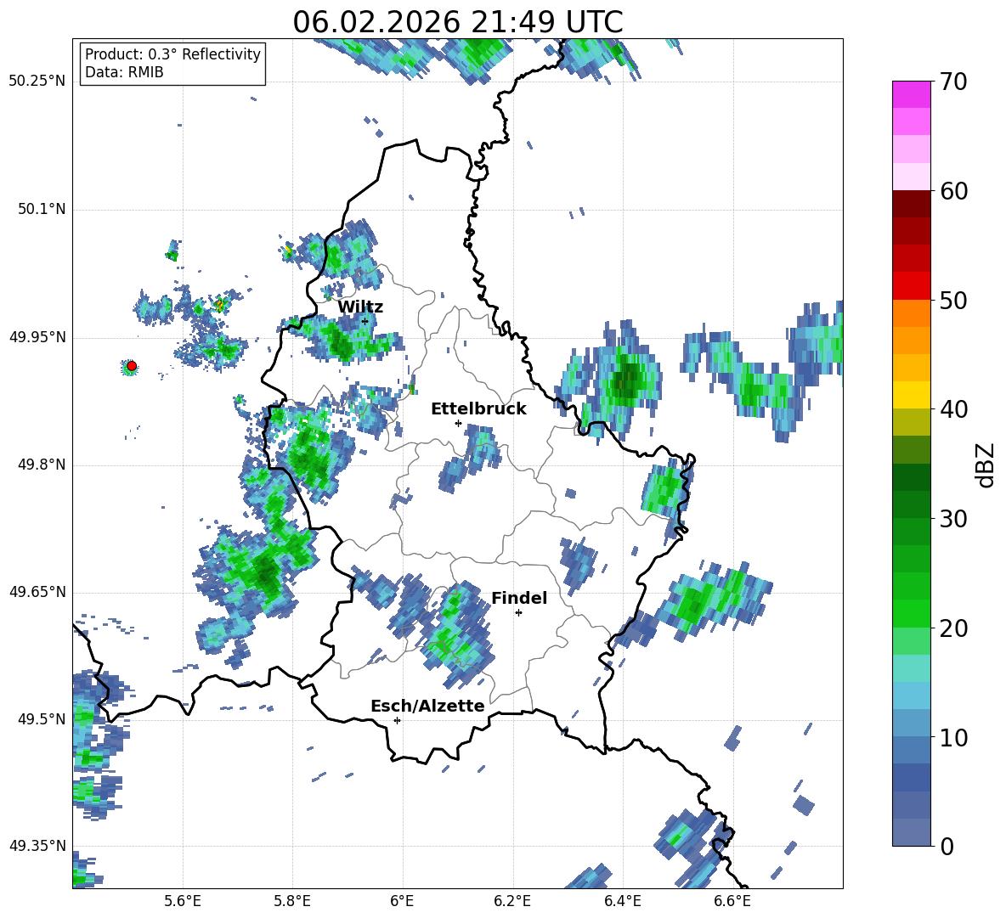
Task: Click the cross marker below Esch/Alzette
Action: tap(397, 720)
